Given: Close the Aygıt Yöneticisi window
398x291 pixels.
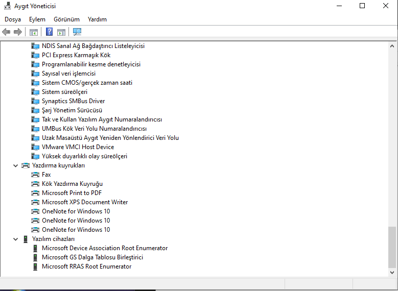Looking at the screenshot, I should point(386,6).
